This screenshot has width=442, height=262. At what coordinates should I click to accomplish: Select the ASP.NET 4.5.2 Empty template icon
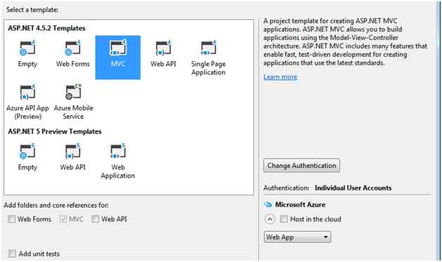(27, 48)
